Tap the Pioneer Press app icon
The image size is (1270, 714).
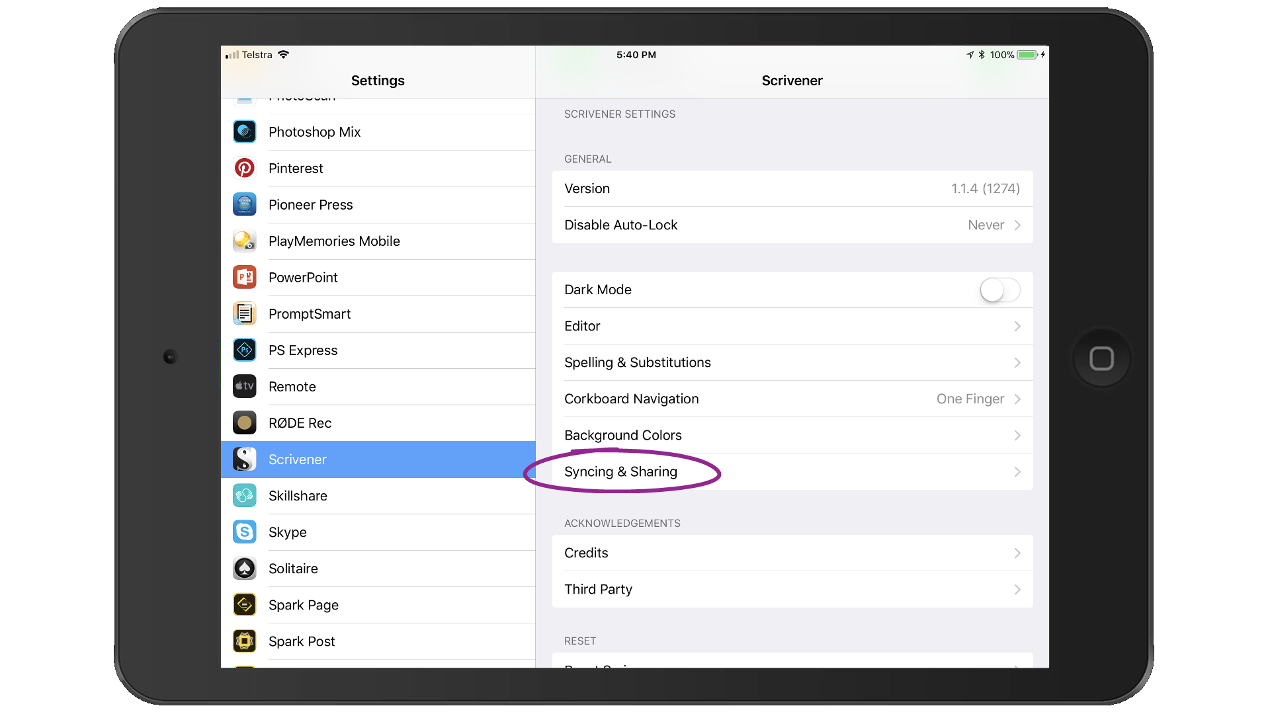[245, 204]
